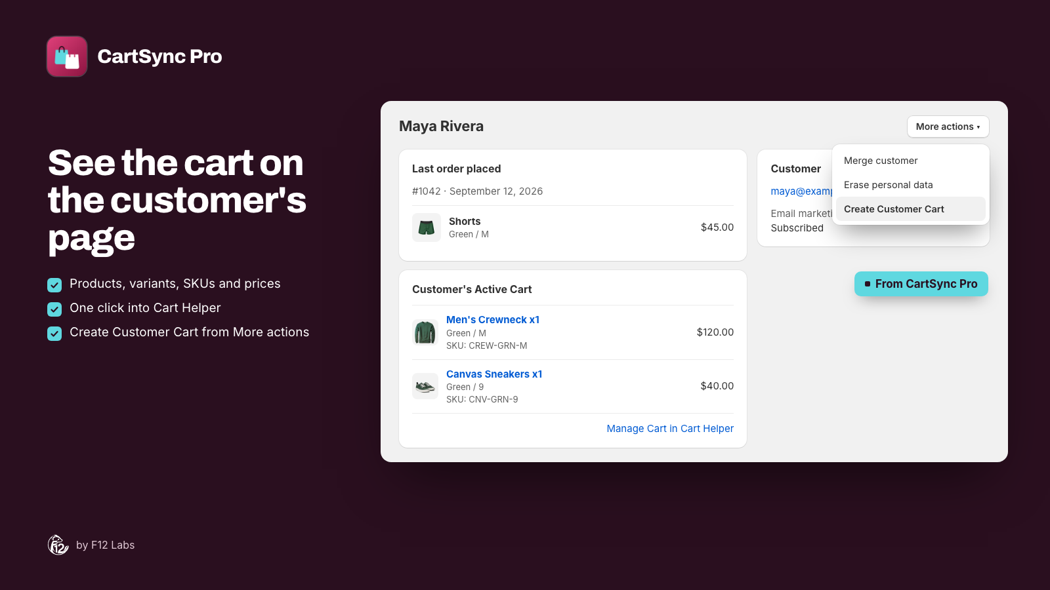Open the Men's Crewneck sweater thumbnail

[425, 332]
